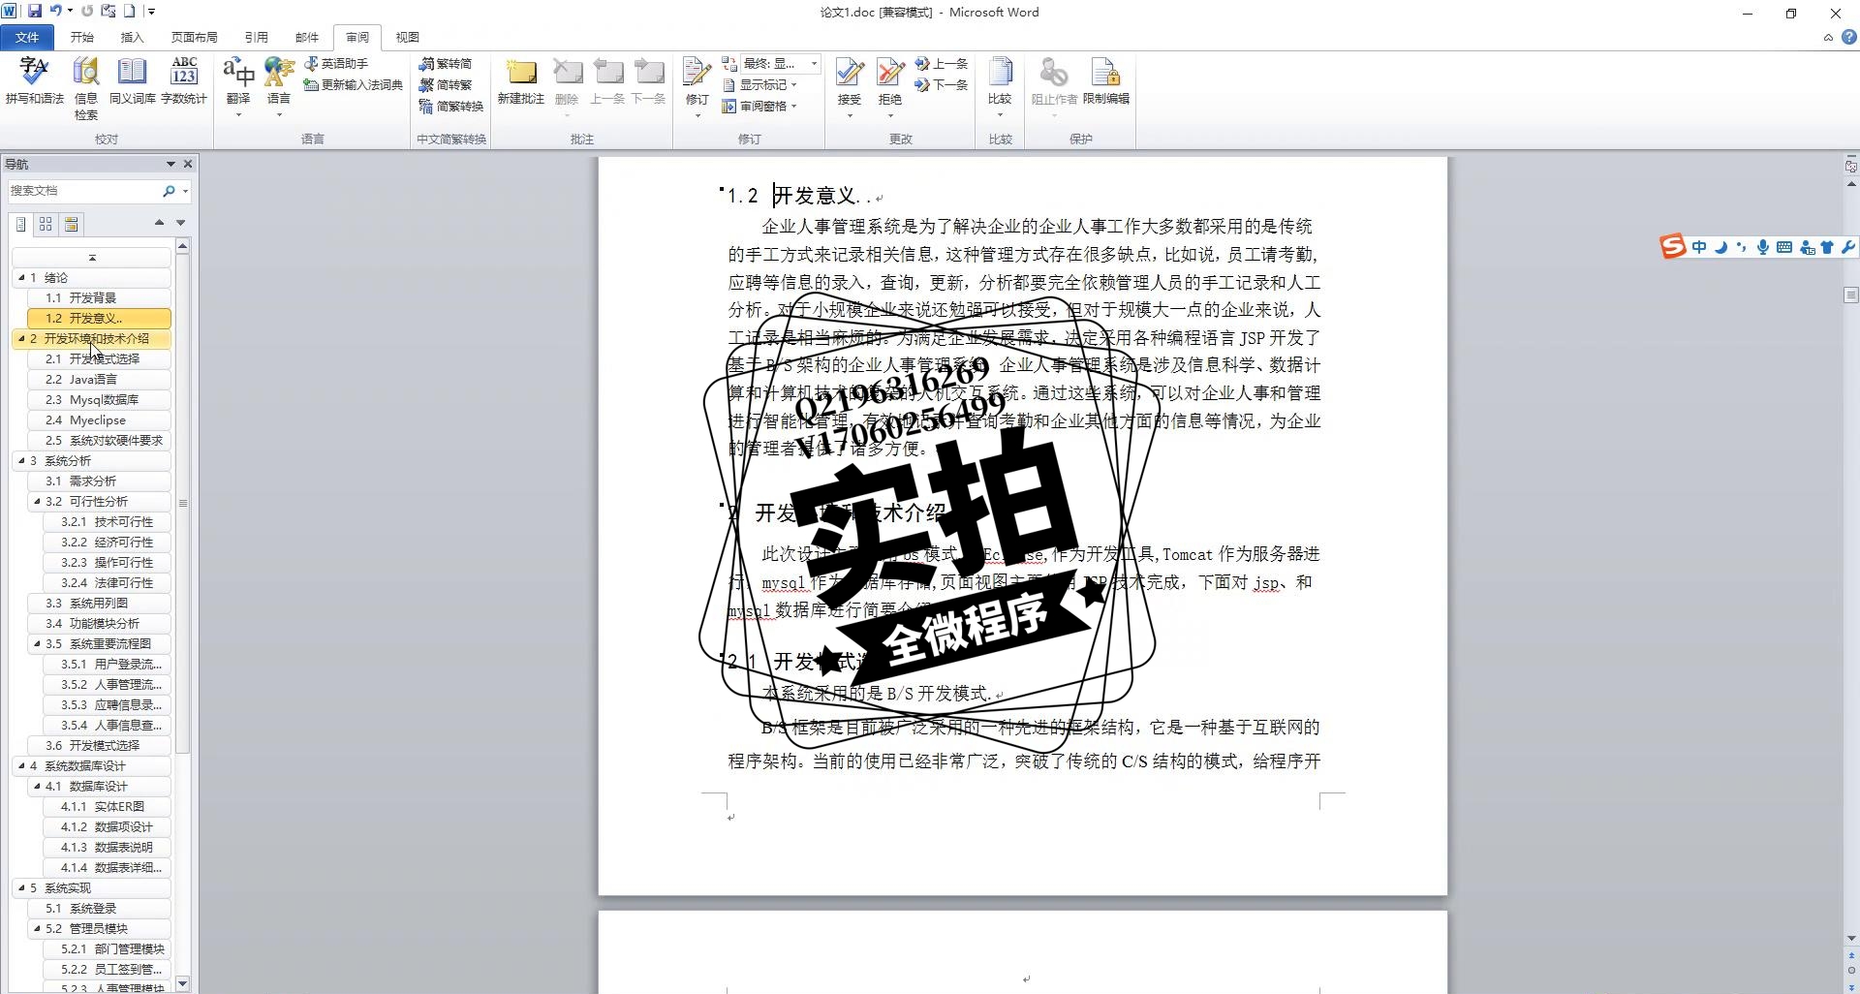Open the 文件 tab

click(27, 37)
